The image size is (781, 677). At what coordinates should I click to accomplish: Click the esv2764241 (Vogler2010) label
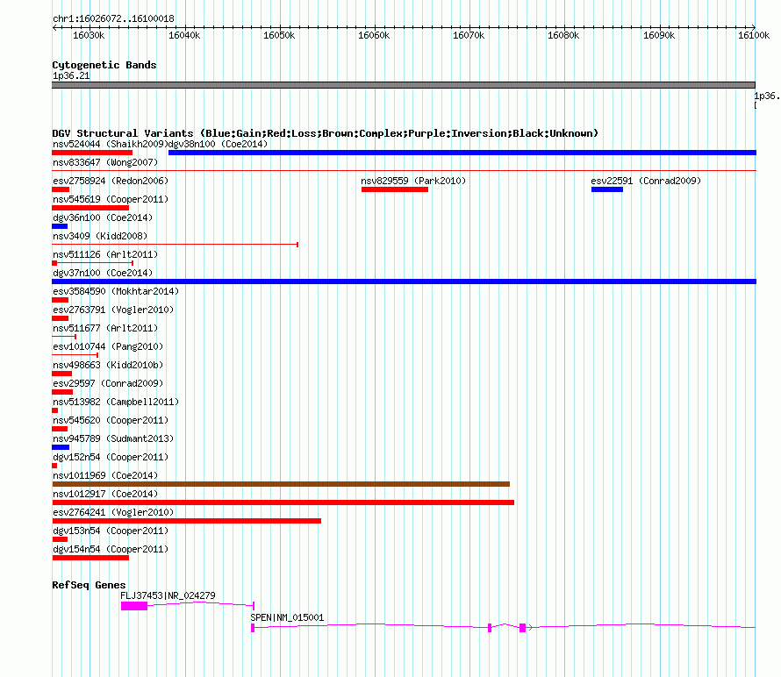[x=113, y=512]
